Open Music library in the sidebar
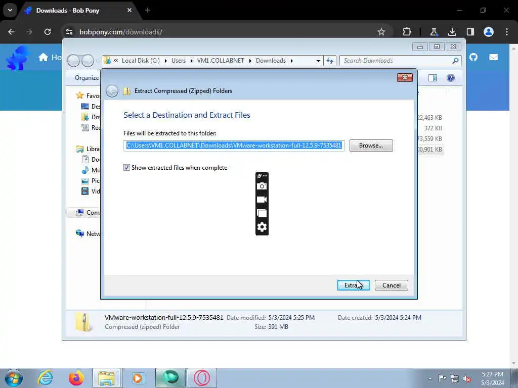 pos(91,170)
